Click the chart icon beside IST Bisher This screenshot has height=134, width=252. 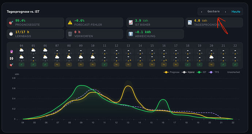[131, 23]
